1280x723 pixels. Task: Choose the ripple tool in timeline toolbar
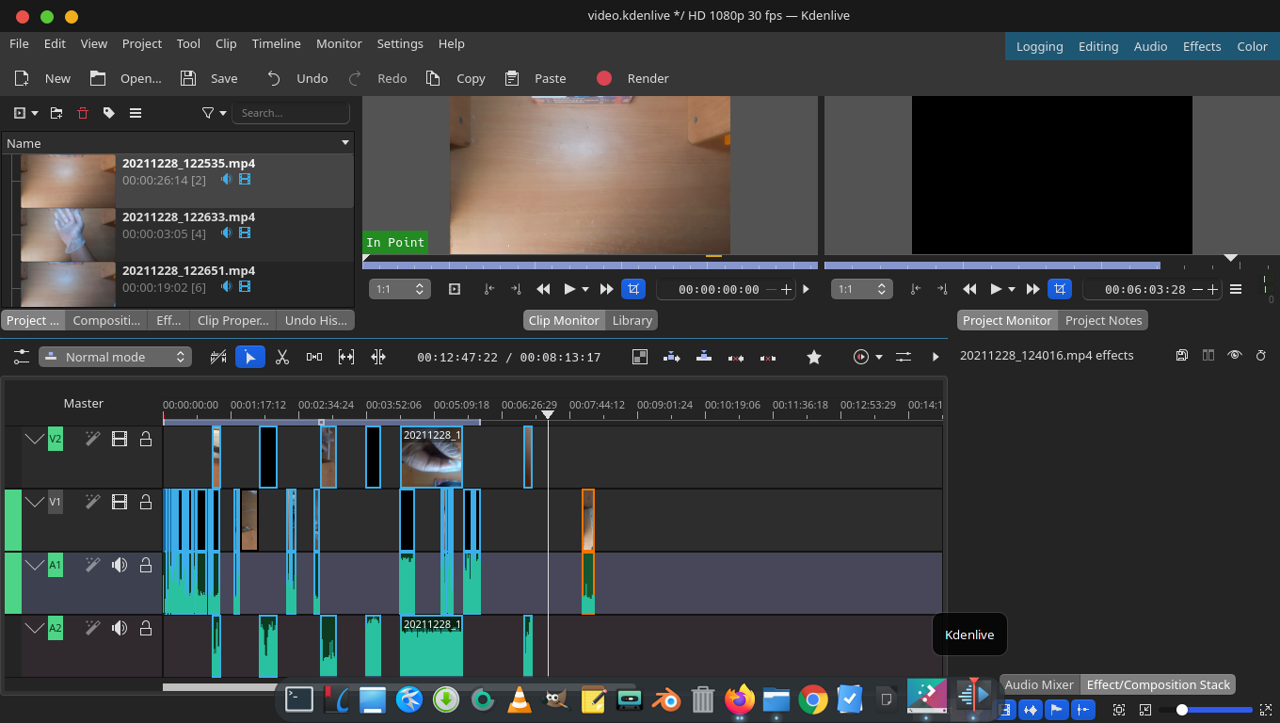tap(378, 357)
